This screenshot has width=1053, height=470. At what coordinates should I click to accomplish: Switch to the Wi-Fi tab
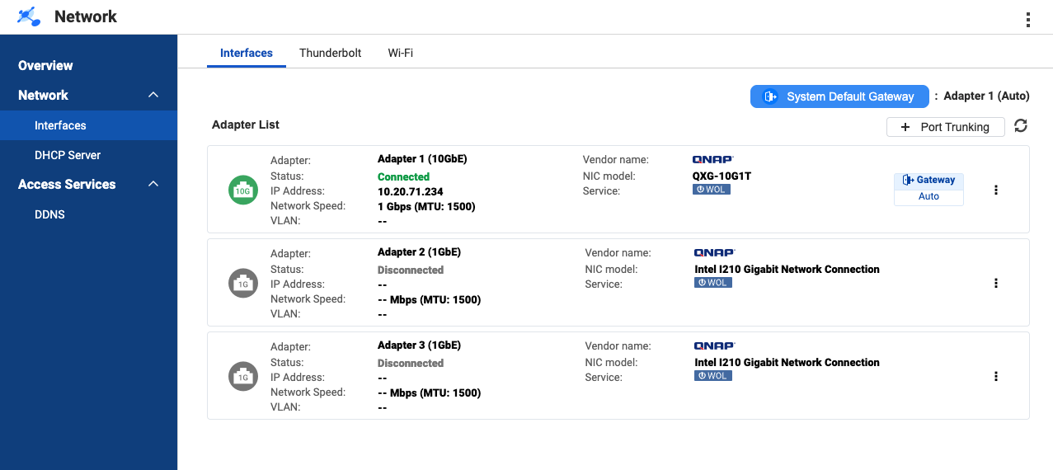click(401, 53)
